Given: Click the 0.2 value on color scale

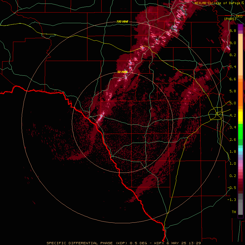Looking at the screenshot, I should [233, 176].
